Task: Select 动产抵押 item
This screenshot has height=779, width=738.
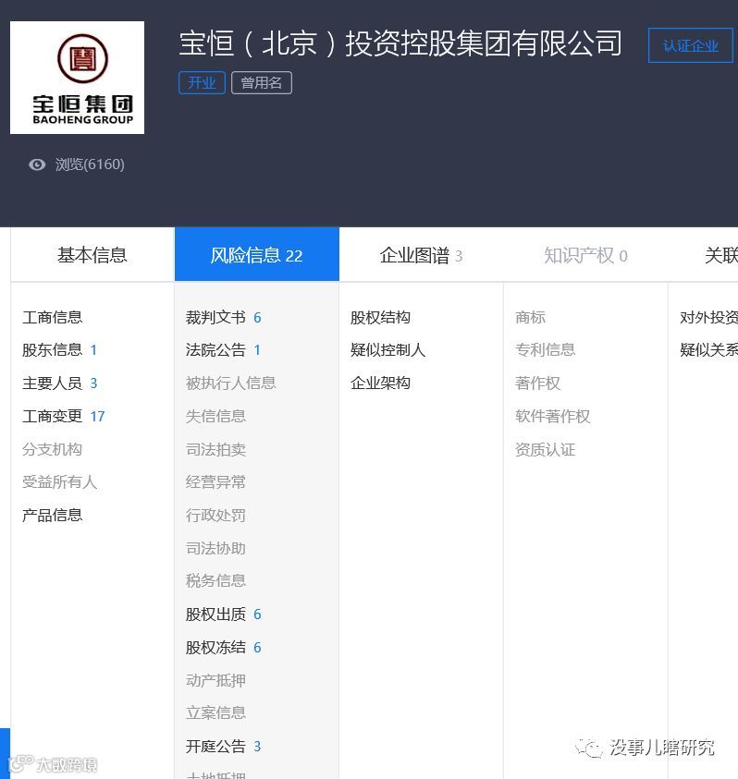Action: [x=215, y=680]
